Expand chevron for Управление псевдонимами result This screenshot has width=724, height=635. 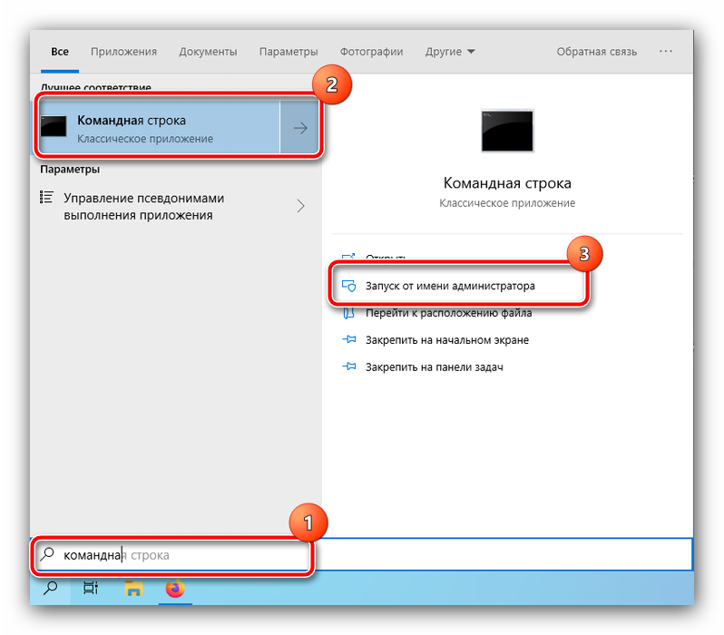pos(300,206)
